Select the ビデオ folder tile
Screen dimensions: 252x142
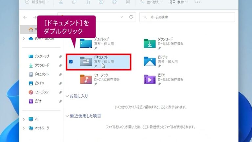click(163, 80)
